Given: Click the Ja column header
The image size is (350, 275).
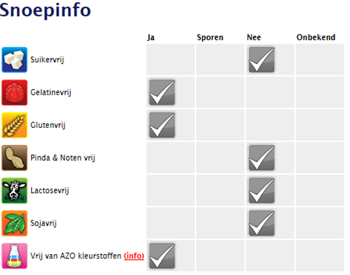Looking at the screenshot, I should pyautogui.click(x=151, y=37).
